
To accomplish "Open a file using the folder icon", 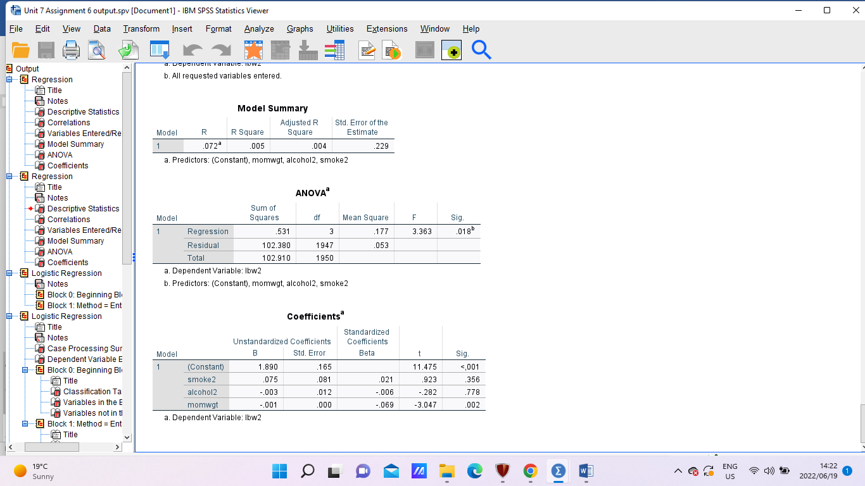I will tap(21, 49).
